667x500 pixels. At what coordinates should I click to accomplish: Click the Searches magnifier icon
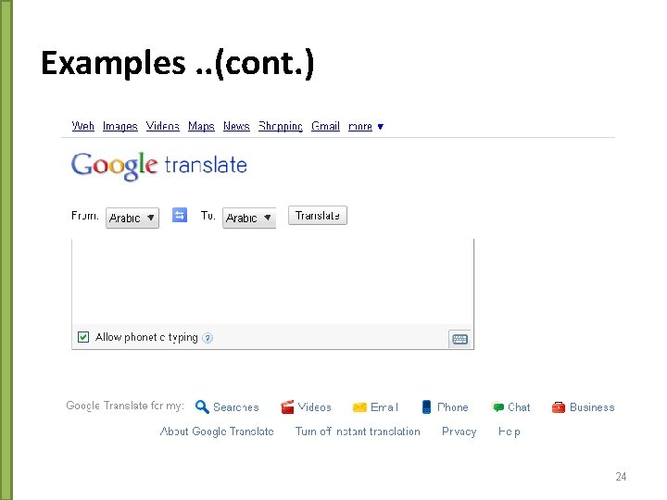point(202,406)
